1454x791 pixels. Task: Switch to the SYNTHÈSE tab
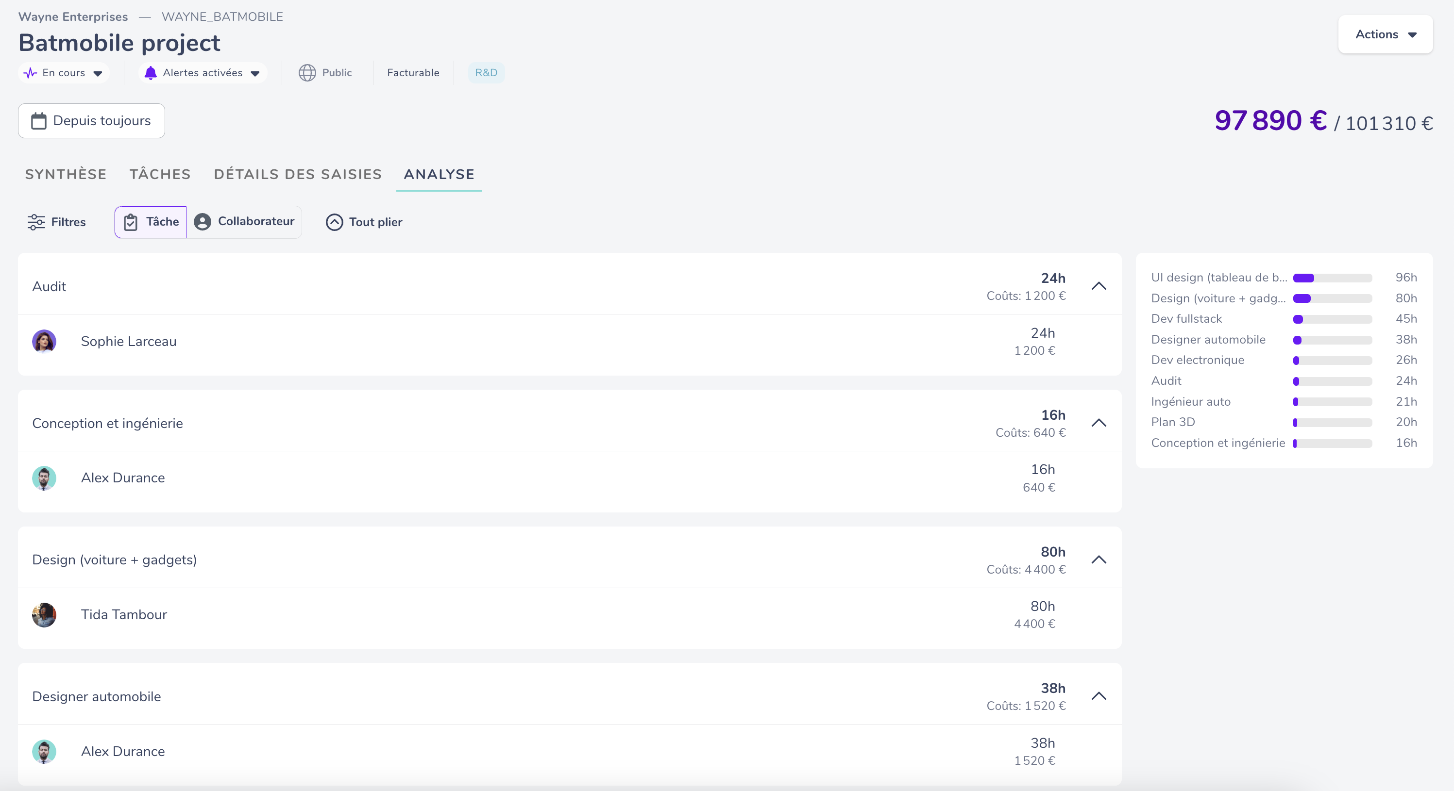tap(66, 174)
